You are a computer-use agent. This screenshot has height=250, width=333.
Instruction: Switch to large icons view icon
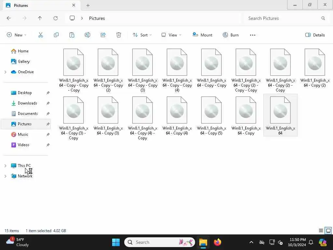[x=328, y=231]
